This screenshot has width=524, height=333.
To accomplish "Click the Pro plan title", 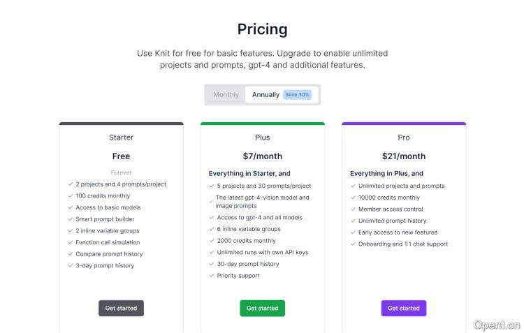I will (x=403, y=138).
